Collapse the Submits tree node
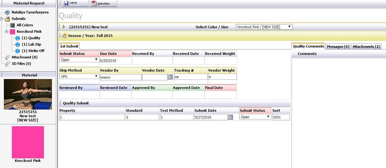The height and width of the screenshot is (168, 386). [2, 19]
